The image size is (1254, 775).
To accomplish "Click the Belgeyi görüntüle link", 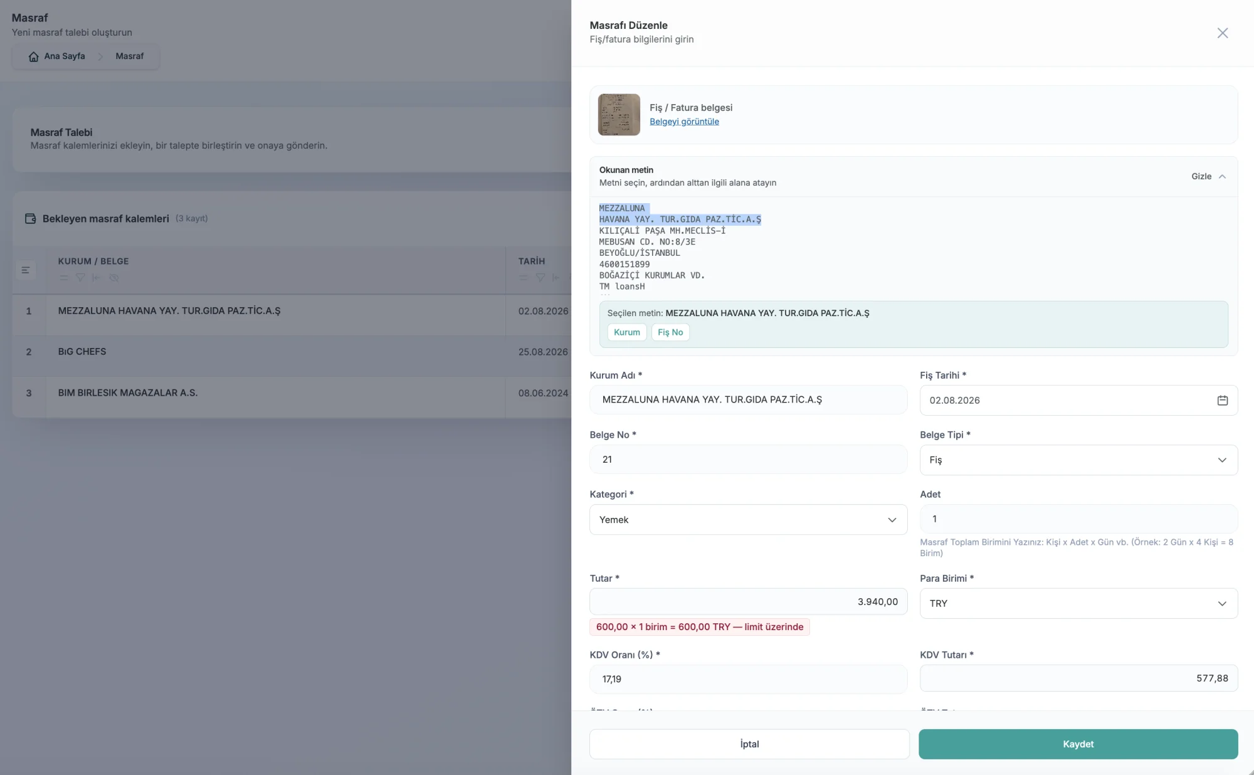I will point(684,122).
